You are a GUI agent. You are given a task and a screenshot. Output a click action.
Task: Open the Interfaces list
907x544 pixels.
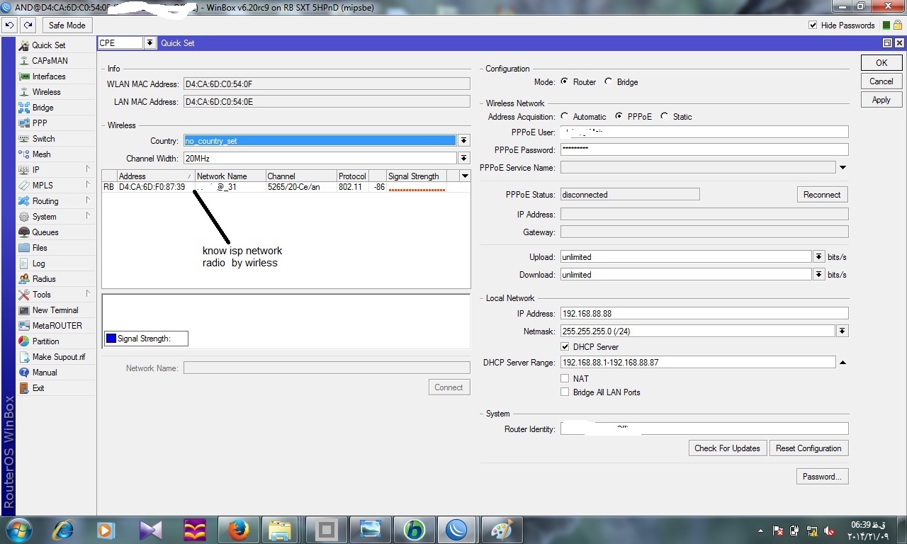(x=48, y=76)
